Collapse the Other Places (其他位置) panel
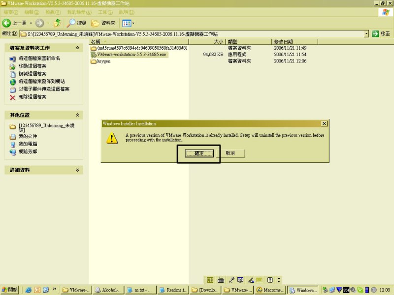 click(x=77, y=115)
